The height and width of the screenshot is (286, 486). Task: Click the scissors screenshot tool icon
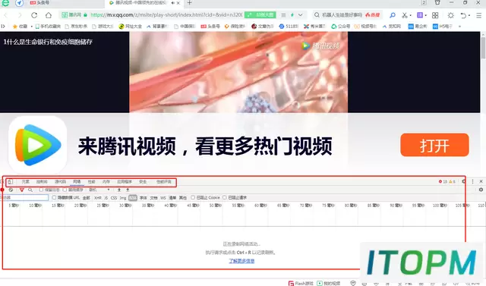[x=405, y=15]
